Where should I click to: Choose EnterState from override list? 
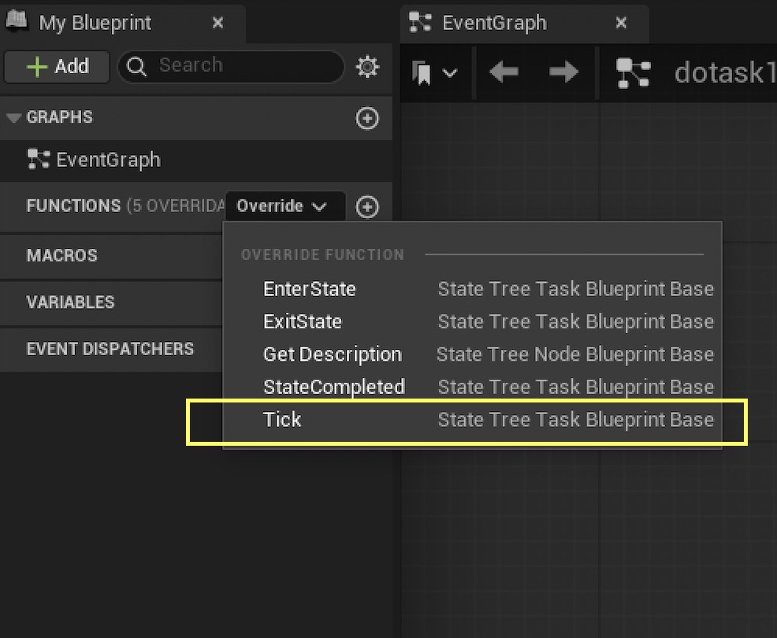309,289
